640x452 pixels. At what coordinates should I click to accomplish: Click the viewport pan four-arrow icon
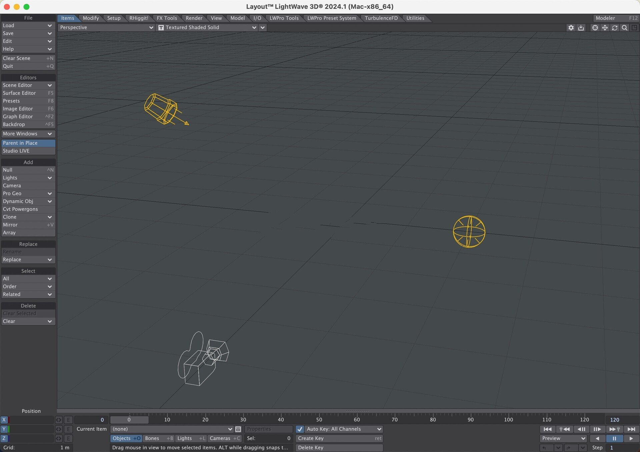605,28
